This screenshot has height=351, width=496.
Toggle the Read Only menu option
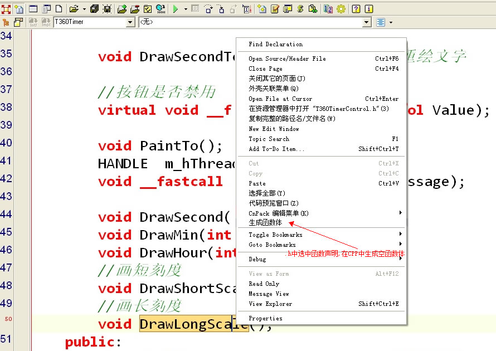click(x=264, y=284)
